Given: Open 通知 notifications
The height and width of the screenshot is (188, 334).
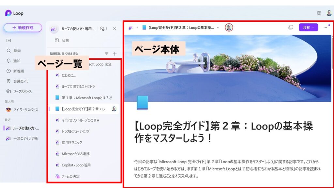Looking at the screenshot, I should [17, 61].
